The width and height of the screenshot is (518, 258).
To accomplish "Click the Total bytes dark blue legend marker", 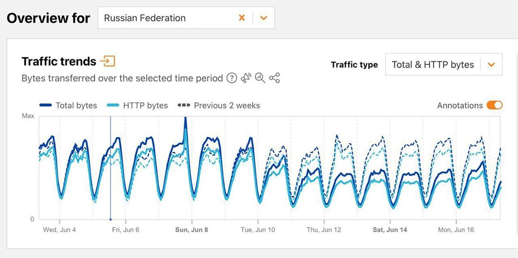I will click(x=45, y=105).
